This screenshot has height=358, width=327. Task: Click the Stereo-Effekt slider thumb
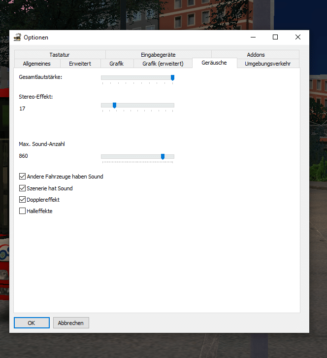click(x=114, y=105)
